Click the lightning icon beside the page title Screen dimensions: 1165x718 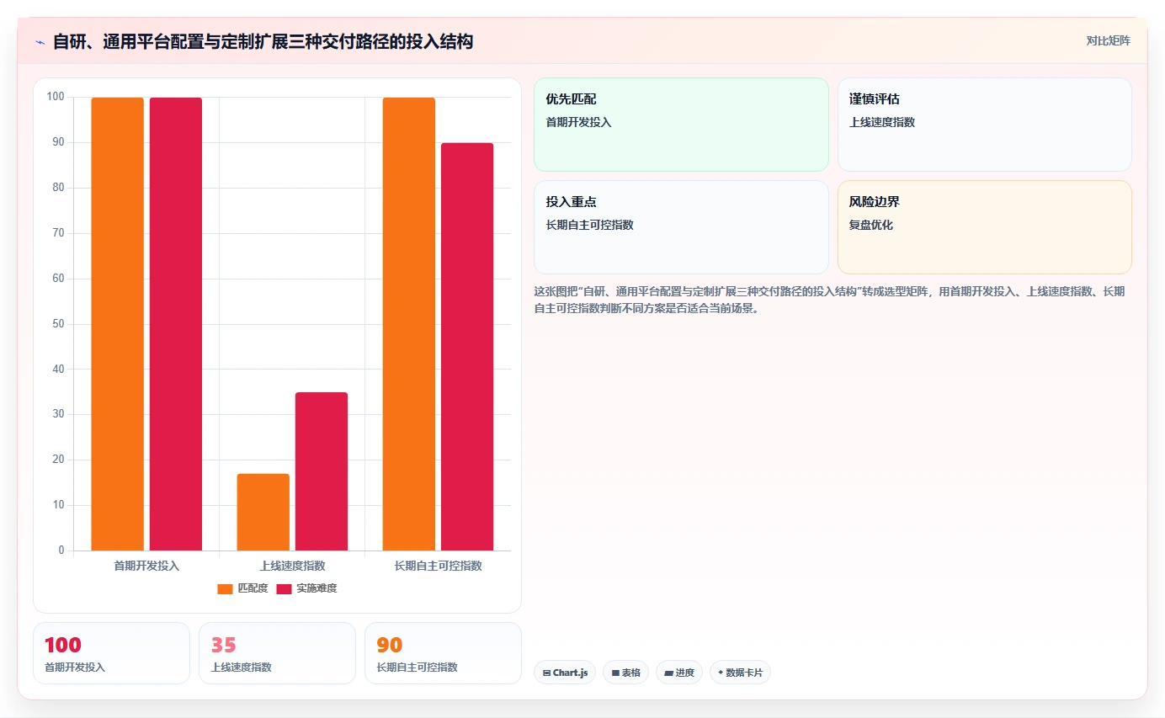[x=40, y=42]
